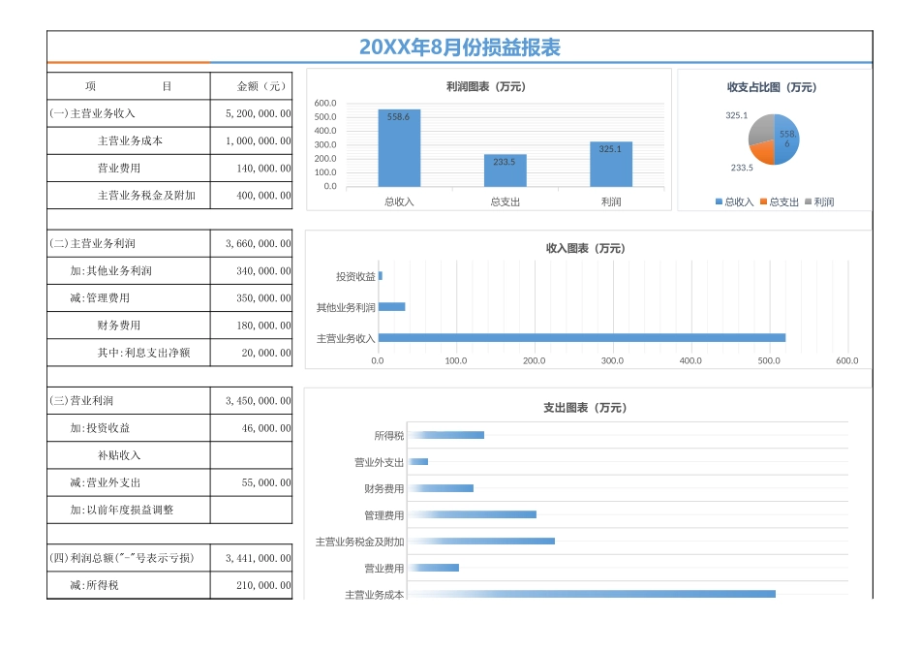Viewport: 920px width, 651px height.
Task: Select the 金额（元） header cell
Action: (251, 86)
